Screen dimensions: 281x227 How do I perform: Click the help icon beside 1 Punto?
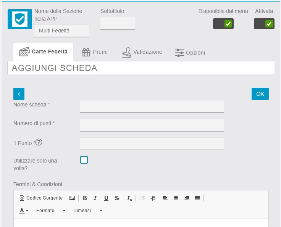(x=39, y=143)
